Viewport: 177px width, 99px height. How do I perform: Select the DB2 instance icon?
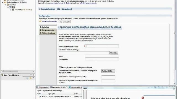click(11, 7)
